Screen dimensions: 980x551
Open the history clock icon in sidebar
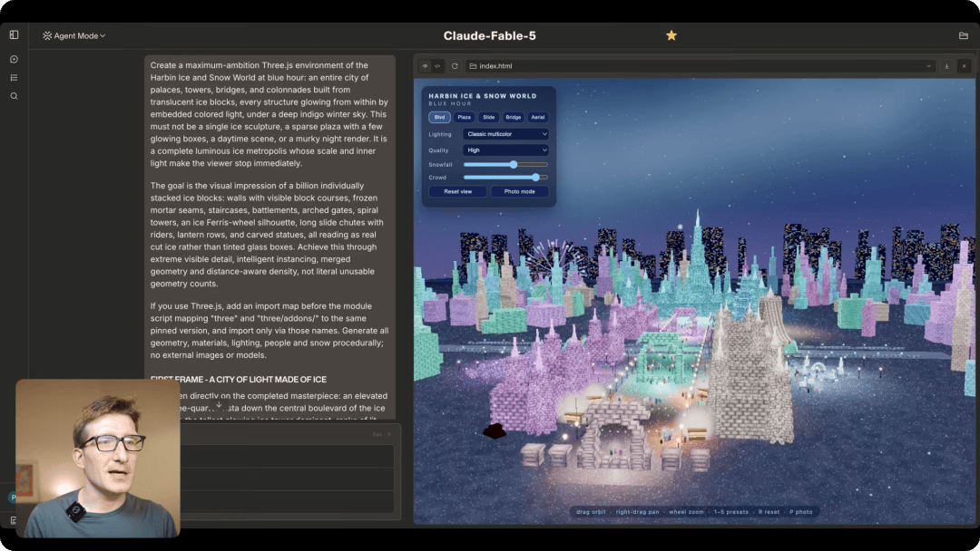click(x=14, y=59)
